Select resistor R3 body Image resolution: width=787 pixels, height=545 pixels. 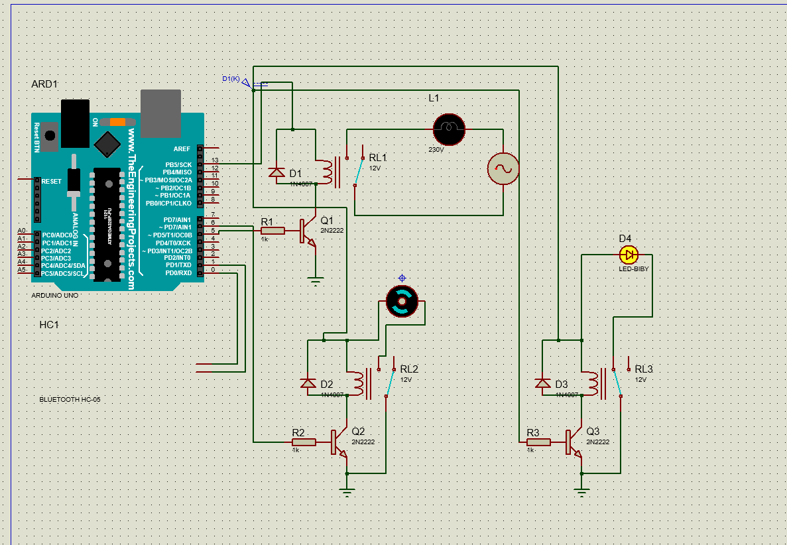coord(538,442)
